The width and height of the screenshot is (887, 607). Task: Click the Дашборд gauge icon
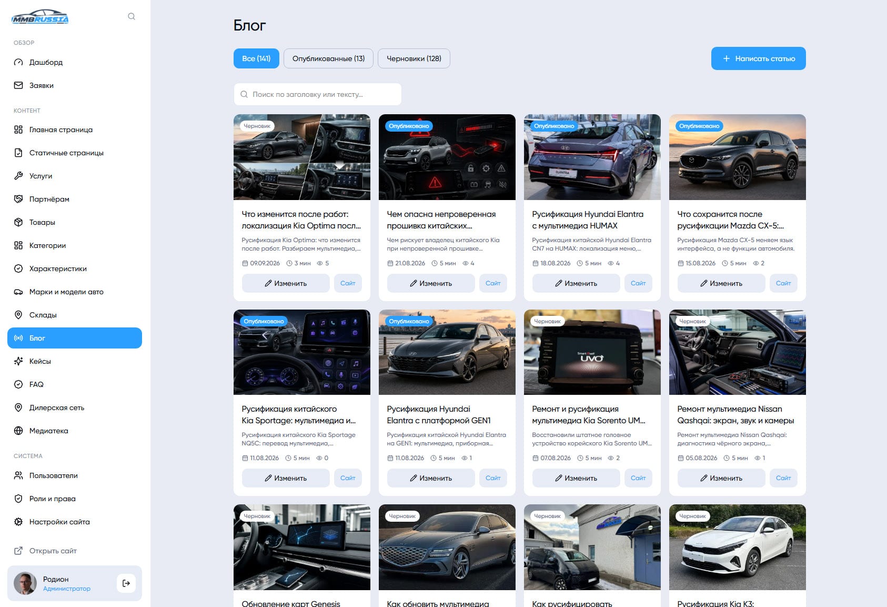[18, 62]
